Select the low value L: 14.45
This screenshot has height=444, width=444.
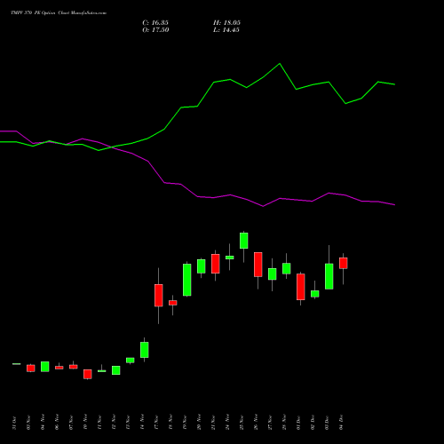click(226, 30)
